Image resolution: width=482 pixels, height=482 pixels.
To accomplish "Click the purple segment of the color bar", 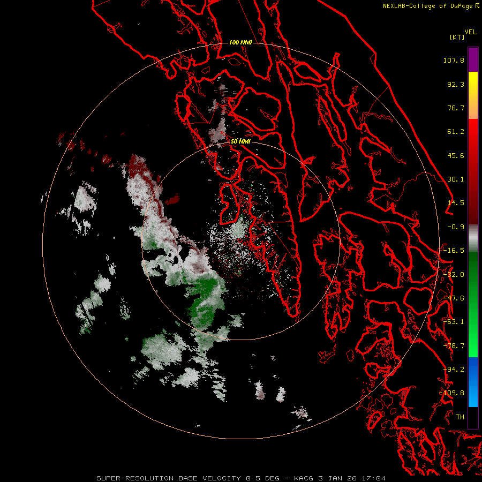I will 473,59.
